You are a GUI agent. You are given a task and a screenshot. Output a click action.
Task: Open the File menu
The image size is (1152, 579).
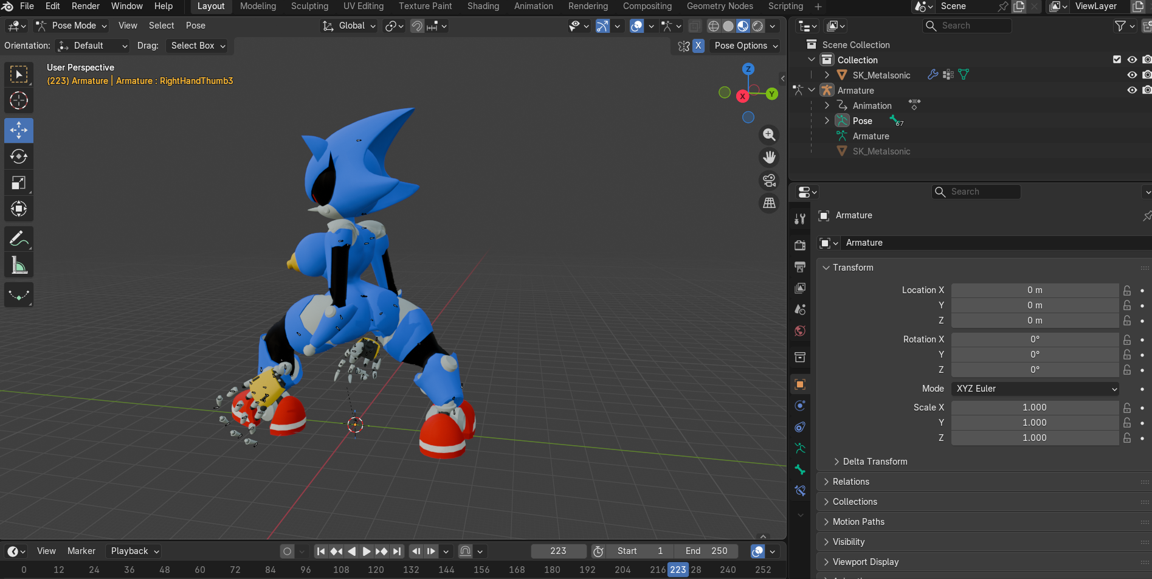click(x=27, y=6)
